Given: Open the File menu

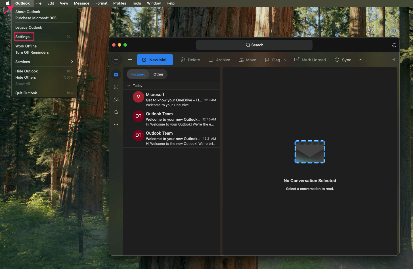Looking at the screenshot, I should tap(39, 3).
